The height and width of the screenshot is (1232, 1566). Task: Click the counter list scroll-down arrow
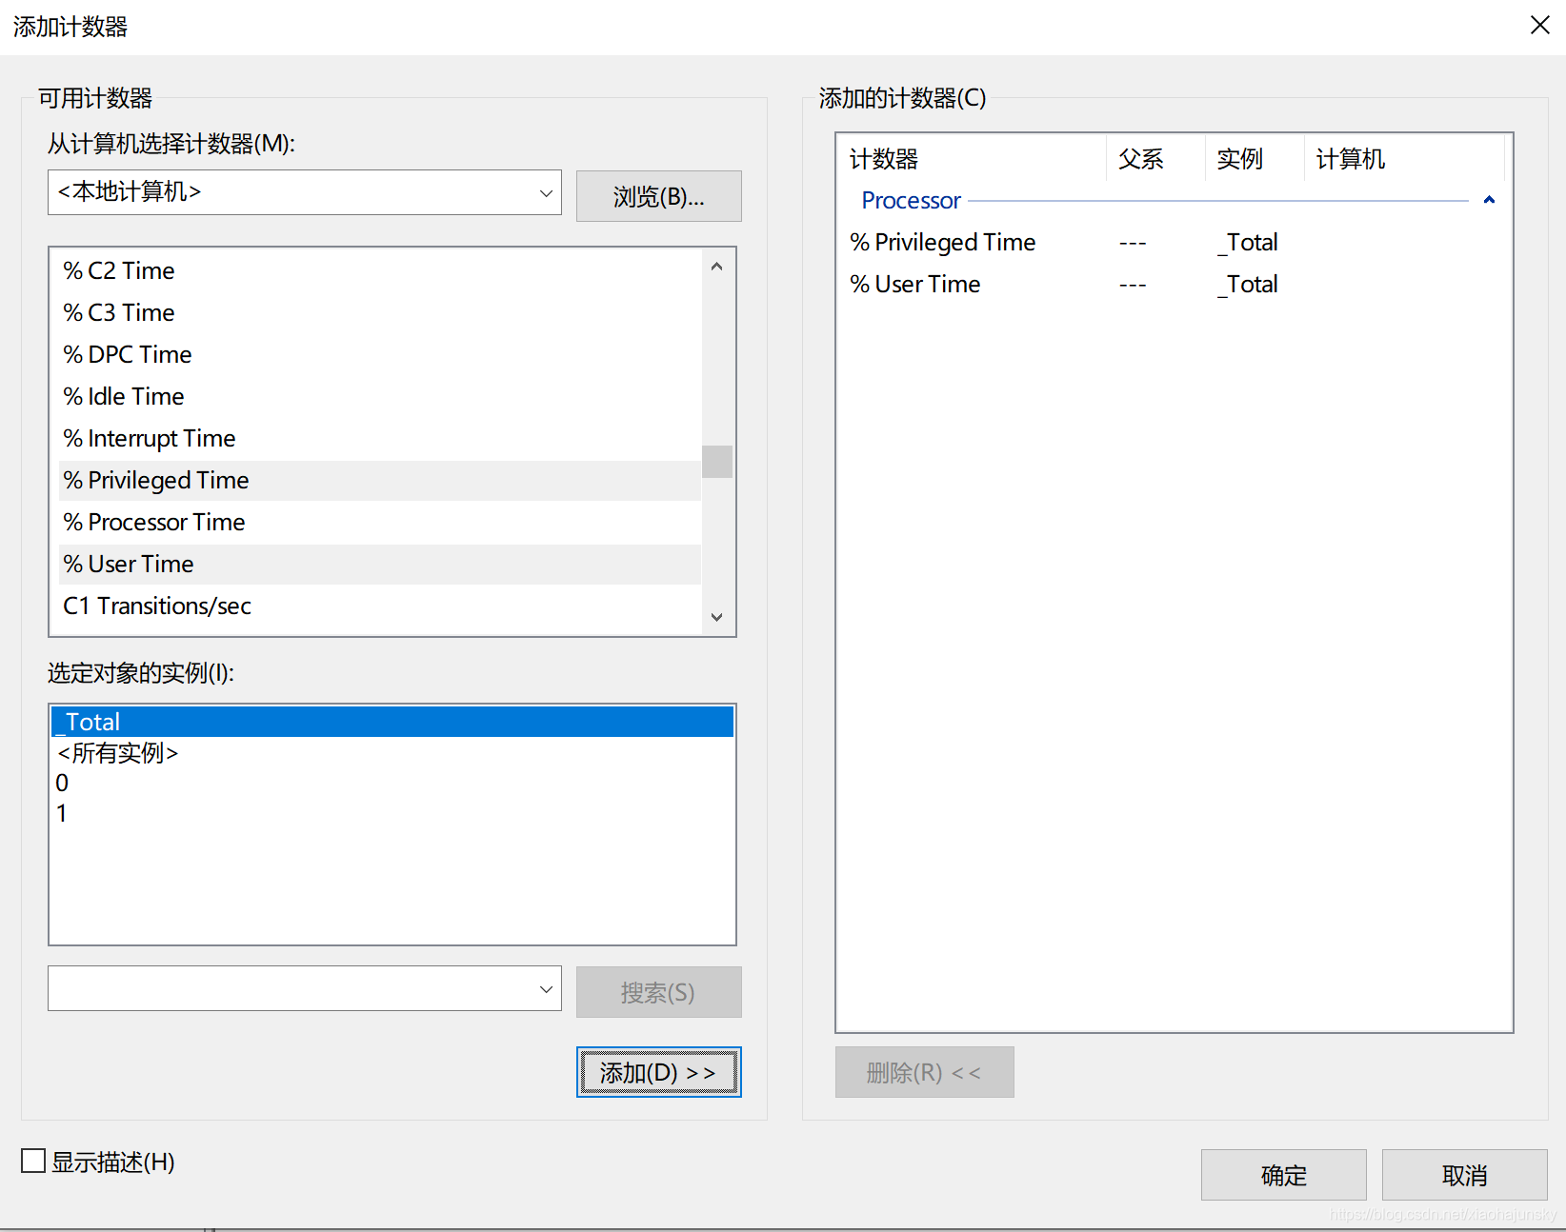tap(716, 617)
